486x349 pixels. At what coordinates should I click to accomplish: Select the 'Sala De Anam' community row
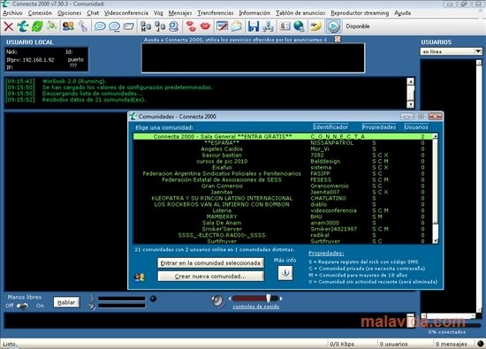click(284, 223)
